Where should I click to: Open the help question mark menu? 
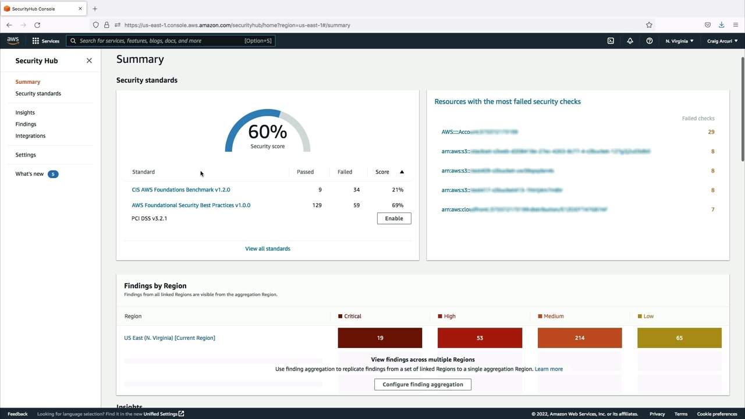[650, 41]
